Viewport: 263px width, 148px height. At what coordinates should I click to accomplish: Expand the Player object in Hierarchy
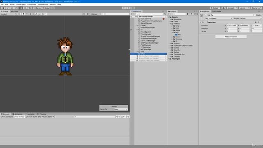point(137,25)
